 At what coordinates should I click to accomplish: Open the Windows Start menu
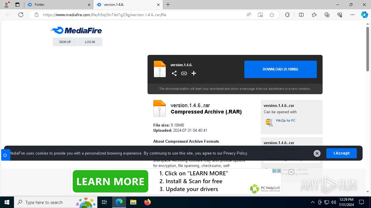click(x=7, y=202)
